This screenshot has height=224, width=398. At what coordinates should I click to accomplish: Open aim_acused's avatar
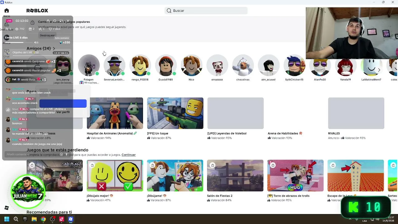[x=268, y=65]
